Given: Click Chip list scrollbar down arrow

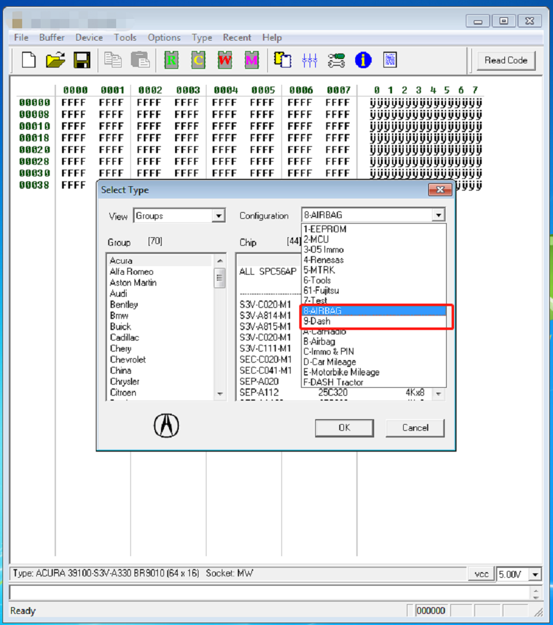Looking at the screenshot, I should 439,394.
